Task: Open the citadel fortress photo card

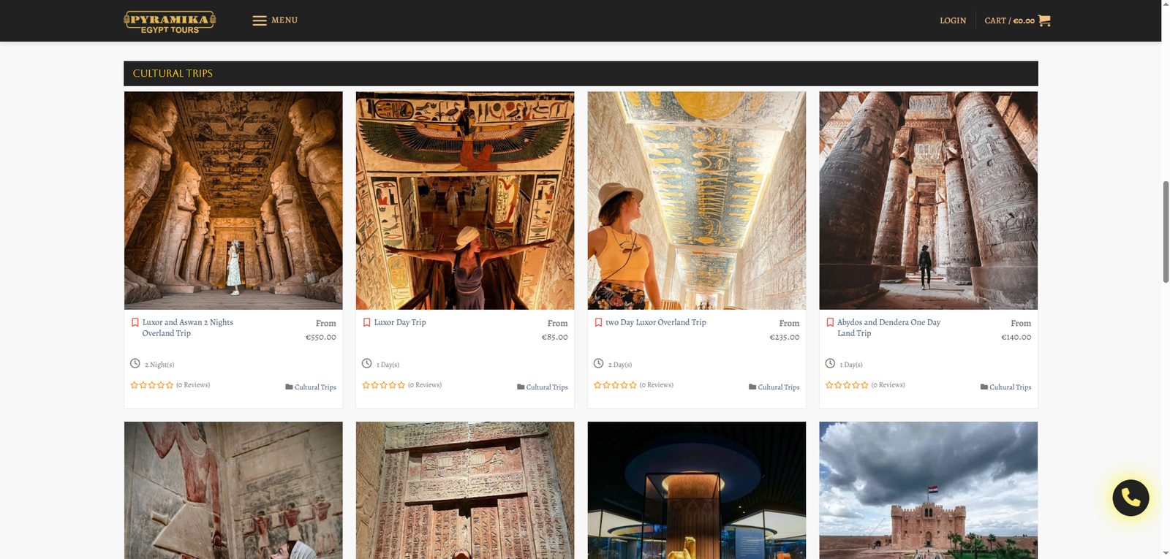Action: click(x=928, y=490)
